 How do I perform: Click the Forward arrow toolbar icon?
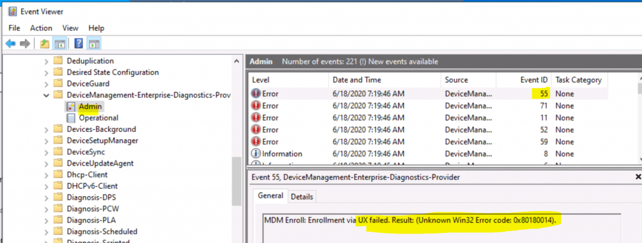[x=25, y=44]
